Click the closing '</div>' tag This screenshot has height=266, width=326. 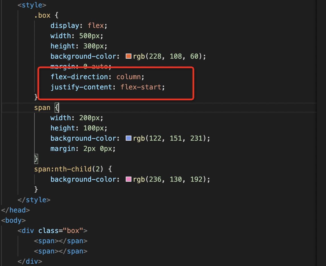30,261
